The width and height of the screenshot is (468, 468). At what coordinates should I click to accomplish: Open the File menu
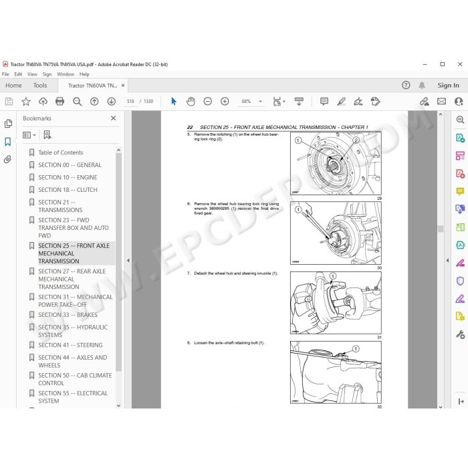coord(5,74)
